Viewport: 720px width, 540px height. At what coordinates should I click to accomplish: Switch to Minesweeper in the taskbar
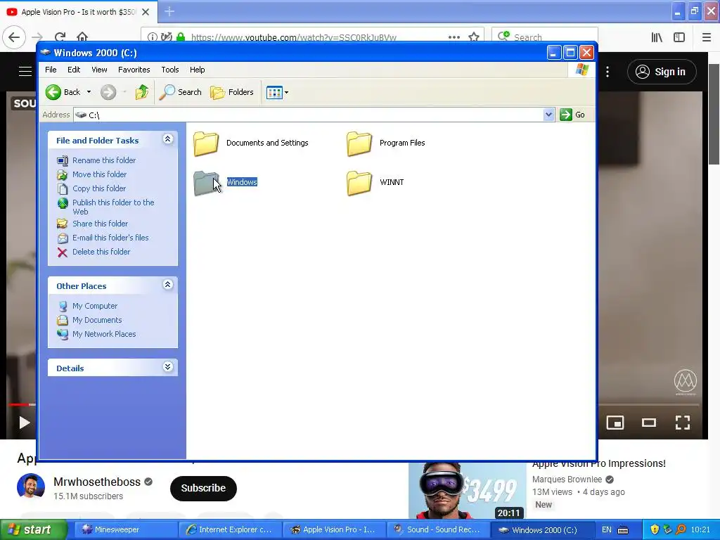[124, 529]
